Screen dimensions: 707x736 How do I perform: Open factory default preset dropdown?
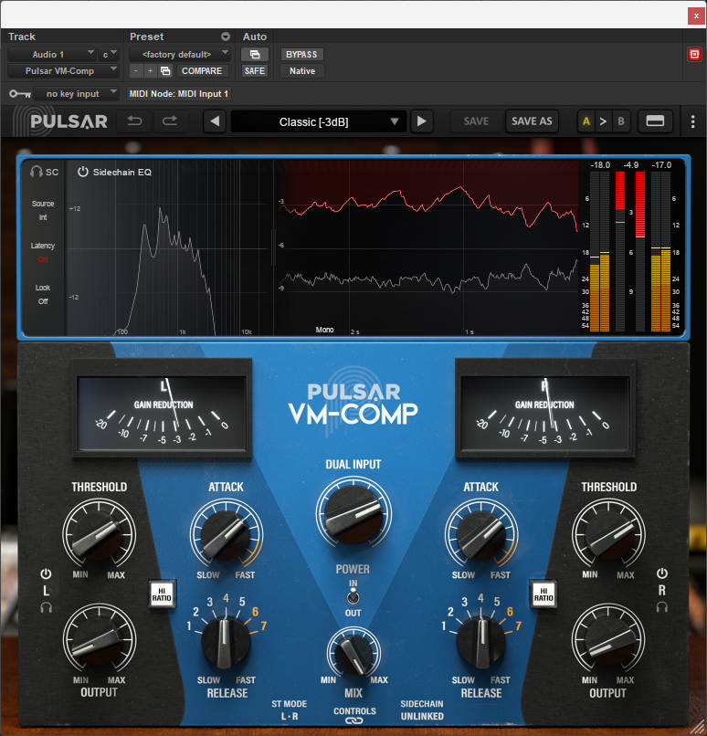[x=180, y=55]
